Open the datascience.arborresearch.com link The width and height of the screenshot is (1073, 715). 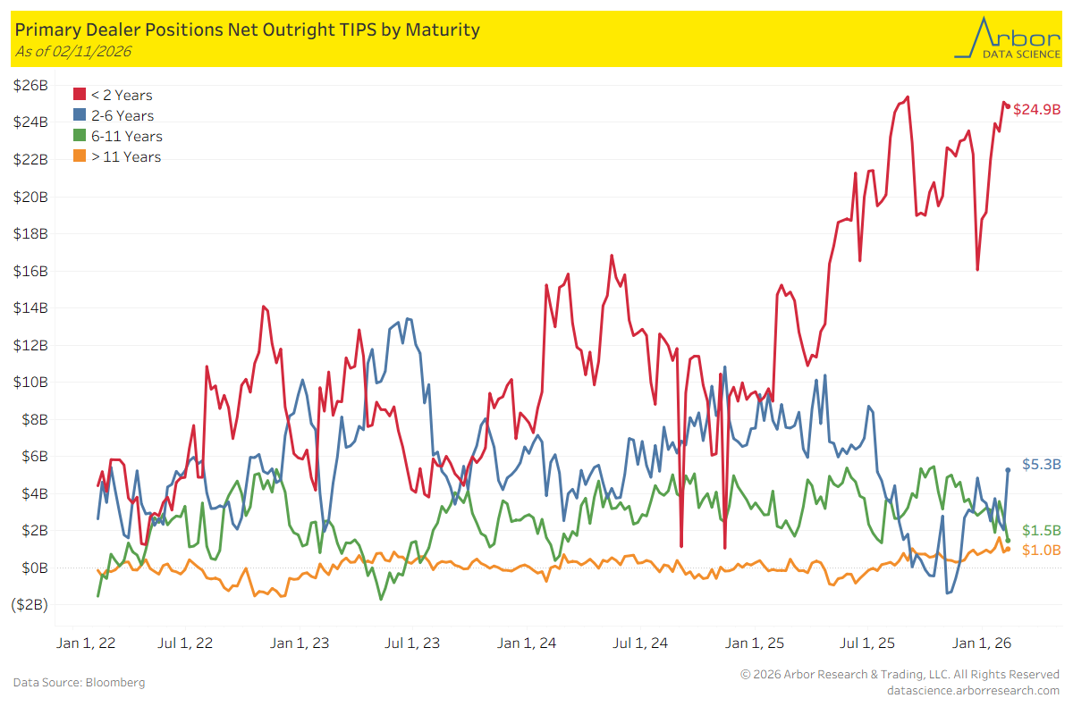pyautogui.click(x=973, y=690)
